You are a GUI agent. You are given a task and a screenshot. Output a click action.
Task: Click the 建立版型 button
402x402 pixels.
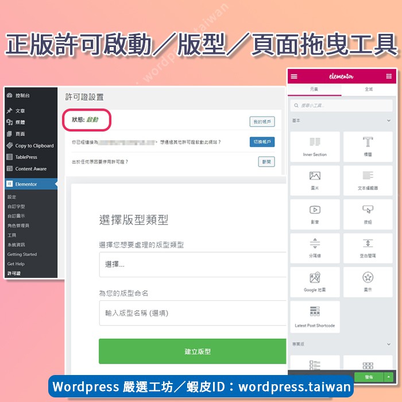pyautogui.click(x=192, y=351)
